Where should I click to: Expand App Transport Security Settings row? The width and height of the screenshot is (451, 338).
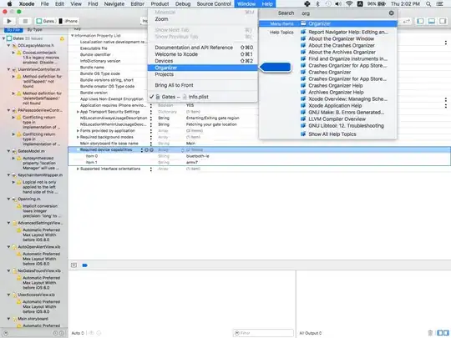click(78, 112)
